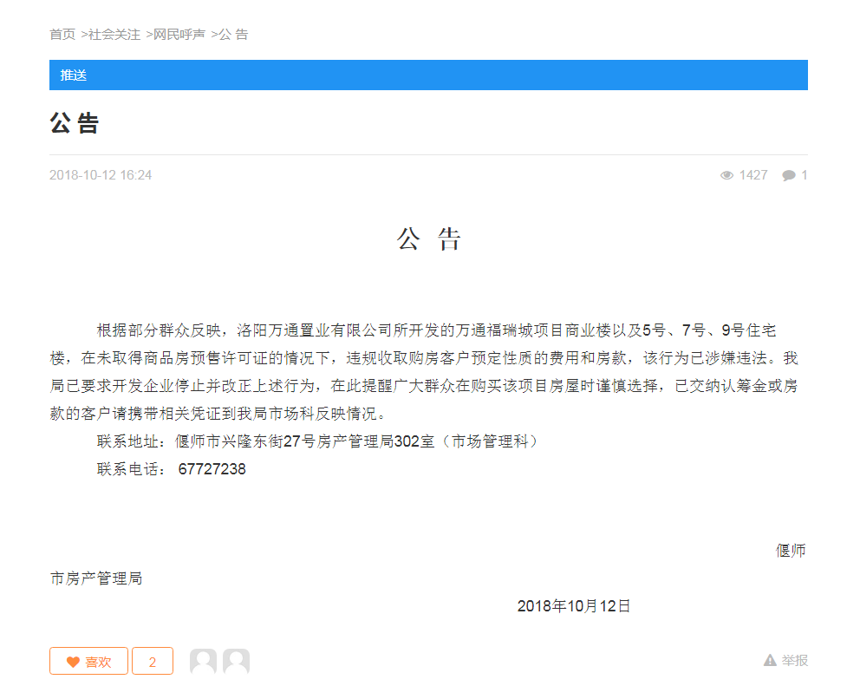Open the like count showing 2
Image resolution: width=860 pixels, height=699 pixels.
[x=153, y=661]
